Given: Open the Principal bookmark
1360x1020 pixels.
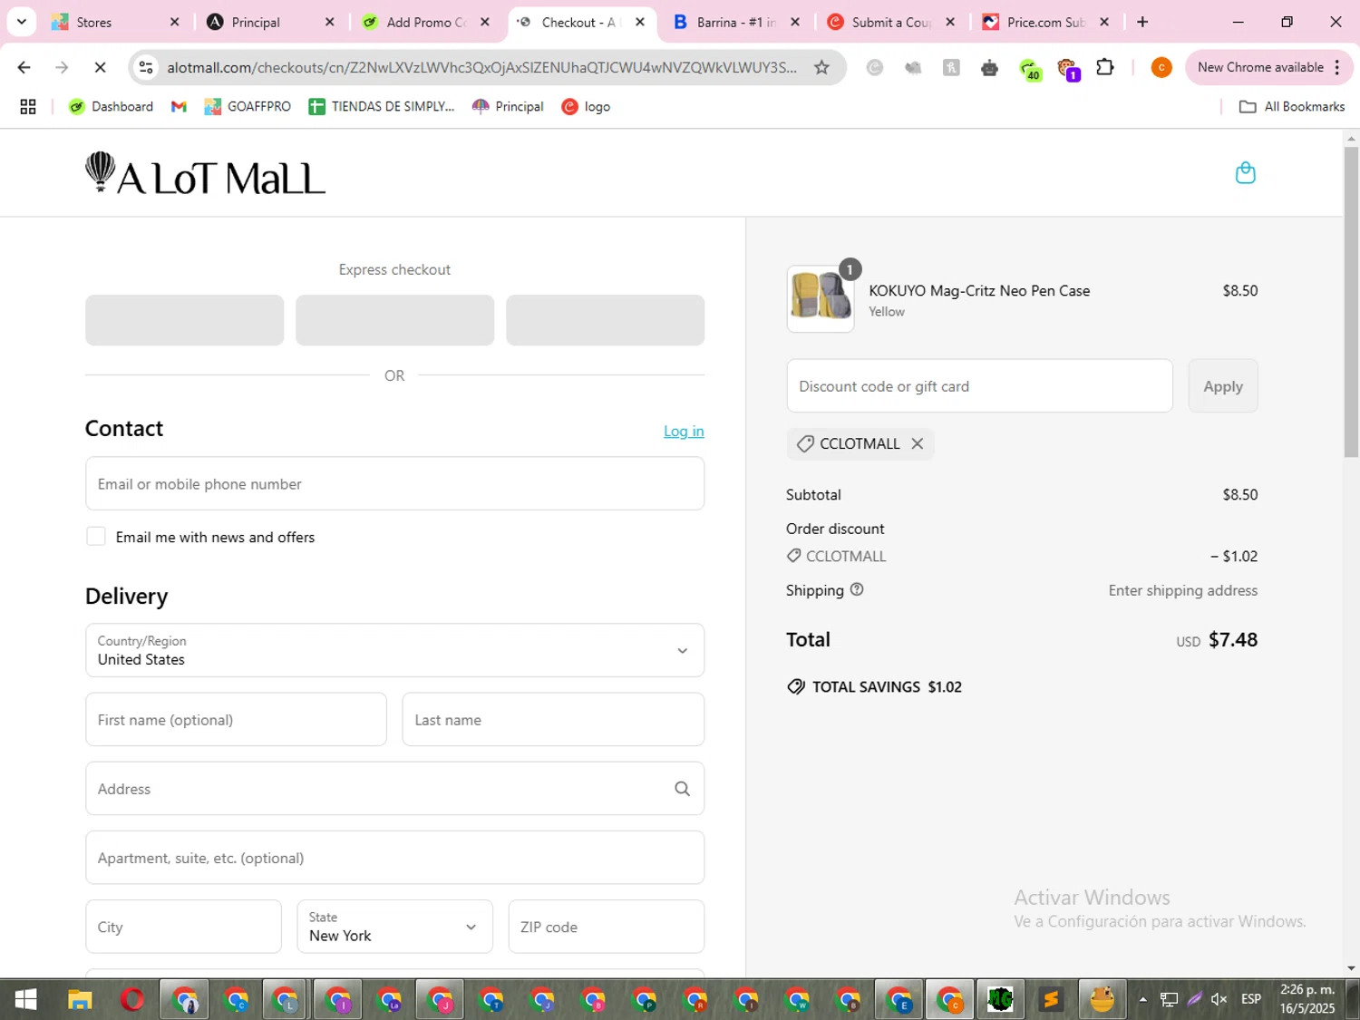Looking at the screenshot, I should point(508,107).
